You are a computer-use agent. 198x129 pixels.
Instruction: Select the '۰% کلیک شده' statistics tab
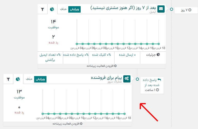click(101, 55)
